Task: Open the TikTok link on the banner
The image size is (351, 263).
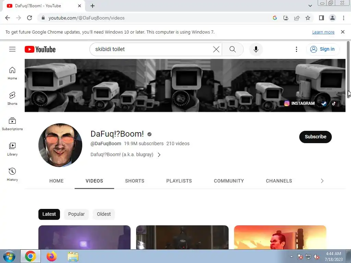Action: point(334,103)
